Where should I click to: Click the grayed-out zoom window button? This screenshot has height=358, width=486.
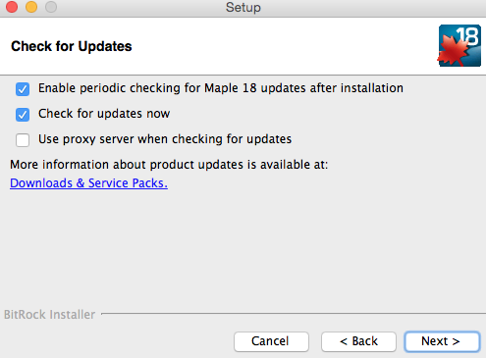point(51,7)
